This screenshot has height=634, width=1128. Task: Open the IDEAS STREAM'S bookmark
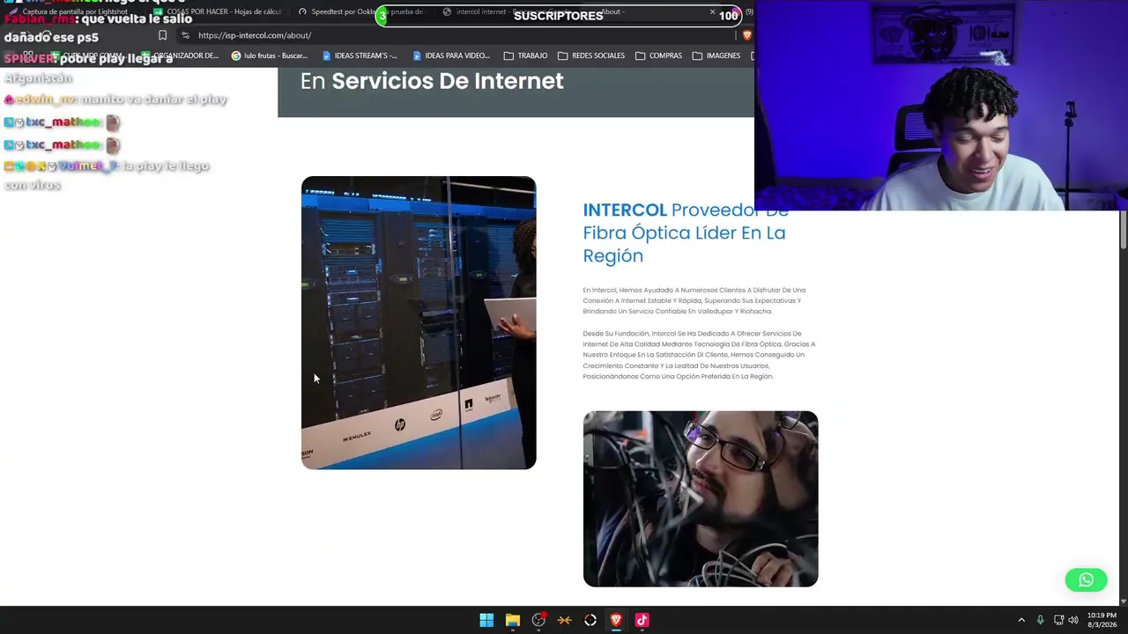[360, 55]
